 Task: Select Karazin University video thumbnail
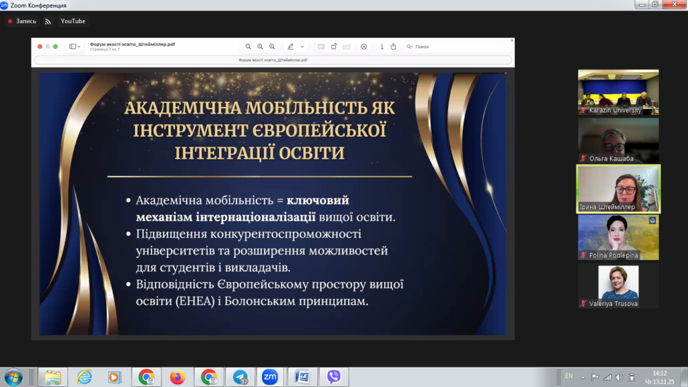coord(618,92)
